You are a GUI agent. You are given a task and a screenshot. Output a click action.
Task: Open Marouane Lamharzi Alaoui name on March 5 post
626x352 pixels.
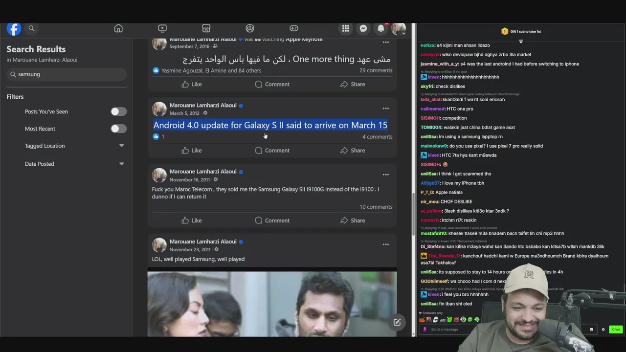click(x=203, y=105)
